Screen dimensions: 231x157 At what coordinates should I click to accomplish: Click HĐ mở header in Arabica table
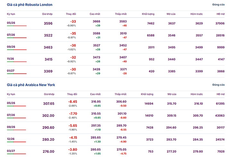tap(220, 94)
